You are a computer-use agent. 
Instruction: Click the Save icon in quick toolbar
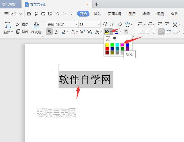tap(29, 14)
